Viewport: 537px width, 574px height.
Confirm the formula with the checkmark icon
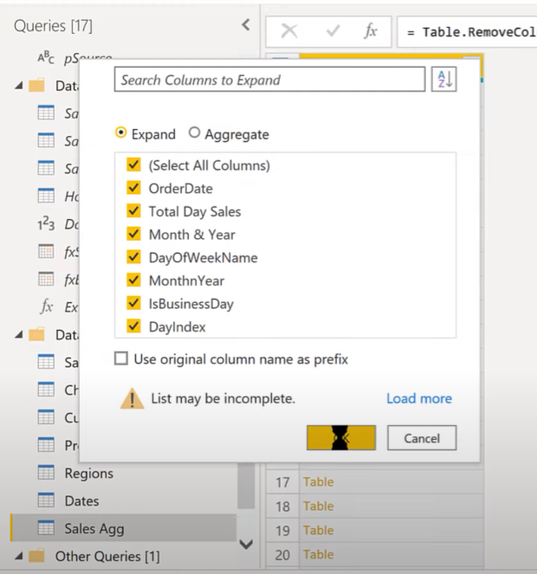pos(333,31)
